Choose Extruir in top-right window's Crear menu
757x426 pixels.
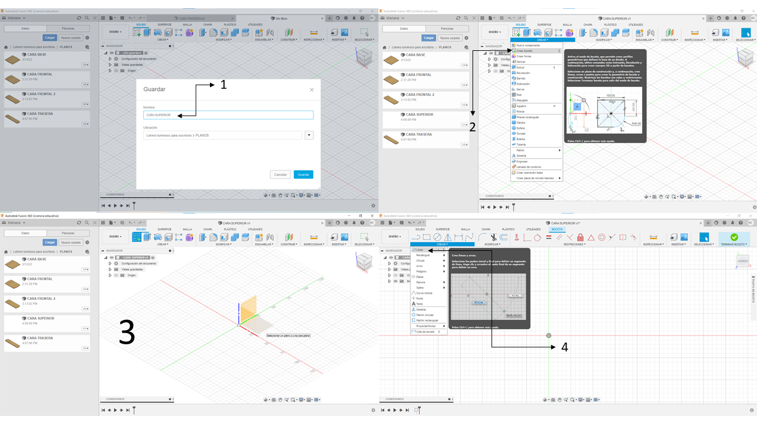pyautogui.click(x=536, y=67)
